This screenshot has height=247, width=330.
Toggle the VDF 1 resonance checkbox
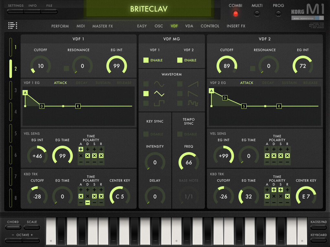[x=66, y=68]
